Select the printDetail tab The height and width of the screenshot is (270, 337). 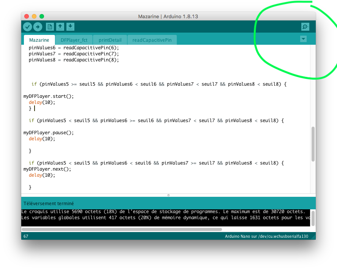click(110, 40)
